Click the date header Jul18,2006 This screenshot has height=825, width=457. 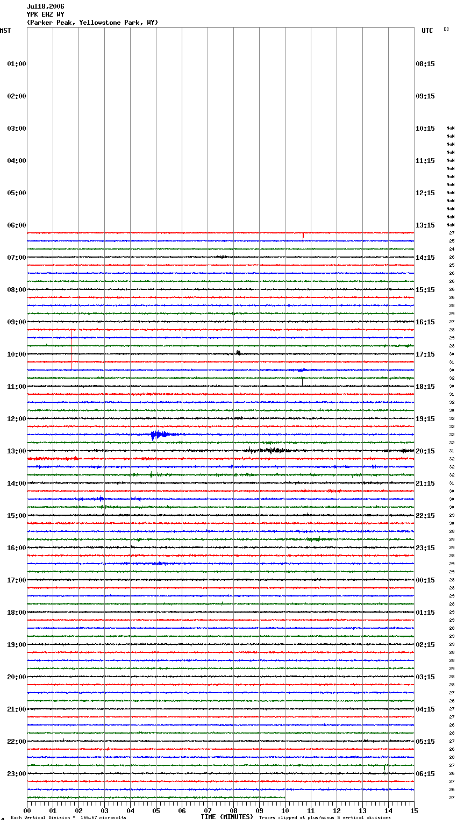[x=45, y=6]
